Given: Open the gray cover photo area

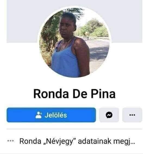Looking at the screenshot, I should (74, 21).
